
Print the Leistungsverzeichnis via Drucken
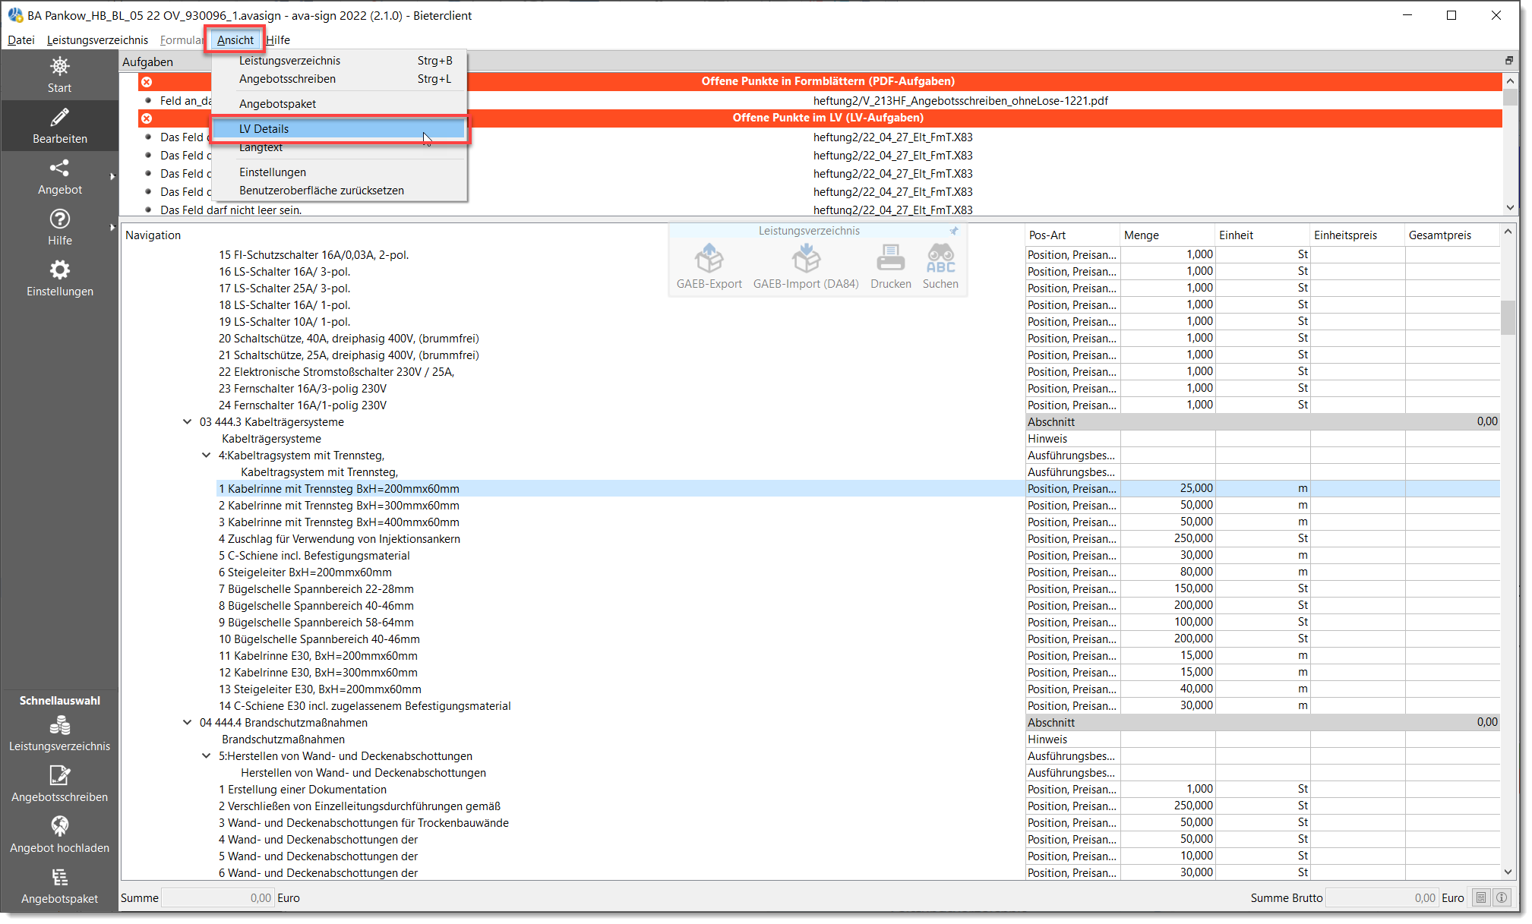click(x=890, y=266)
